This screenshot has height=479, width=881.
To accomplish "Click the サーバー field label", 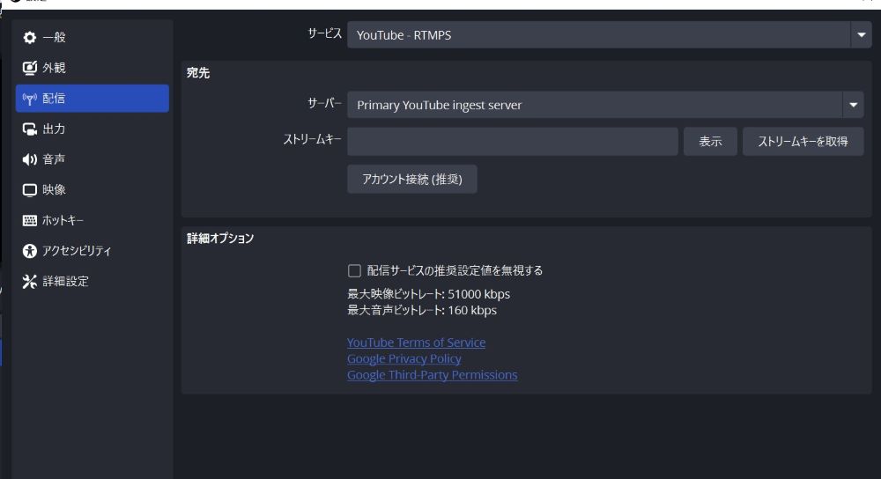I will pos(324,103).
